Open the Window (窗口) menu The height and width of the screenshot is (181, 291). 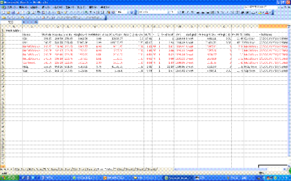point(93,7)
